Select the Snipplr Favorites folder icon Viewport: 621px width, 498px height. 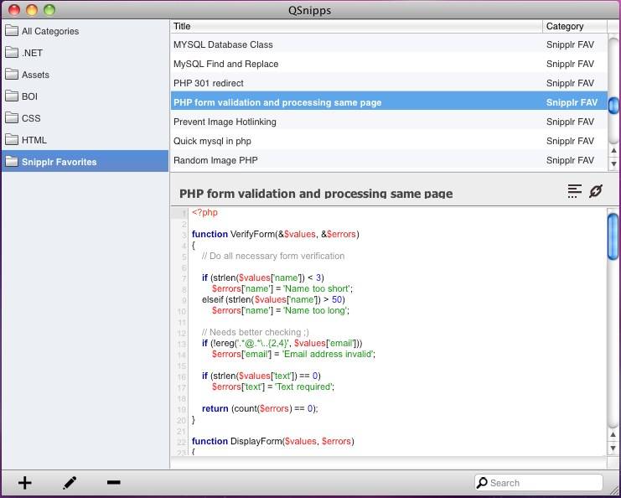click(12, 161)
